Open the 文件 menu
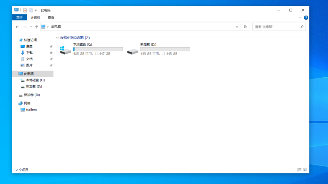 (x=19, y=18)
